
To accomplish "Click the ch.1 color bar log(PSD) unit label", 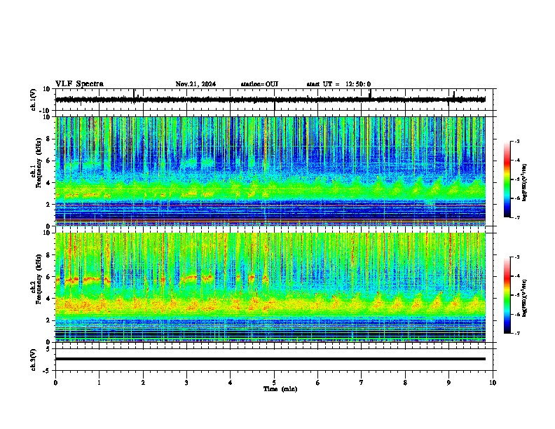I will point(525,183).
